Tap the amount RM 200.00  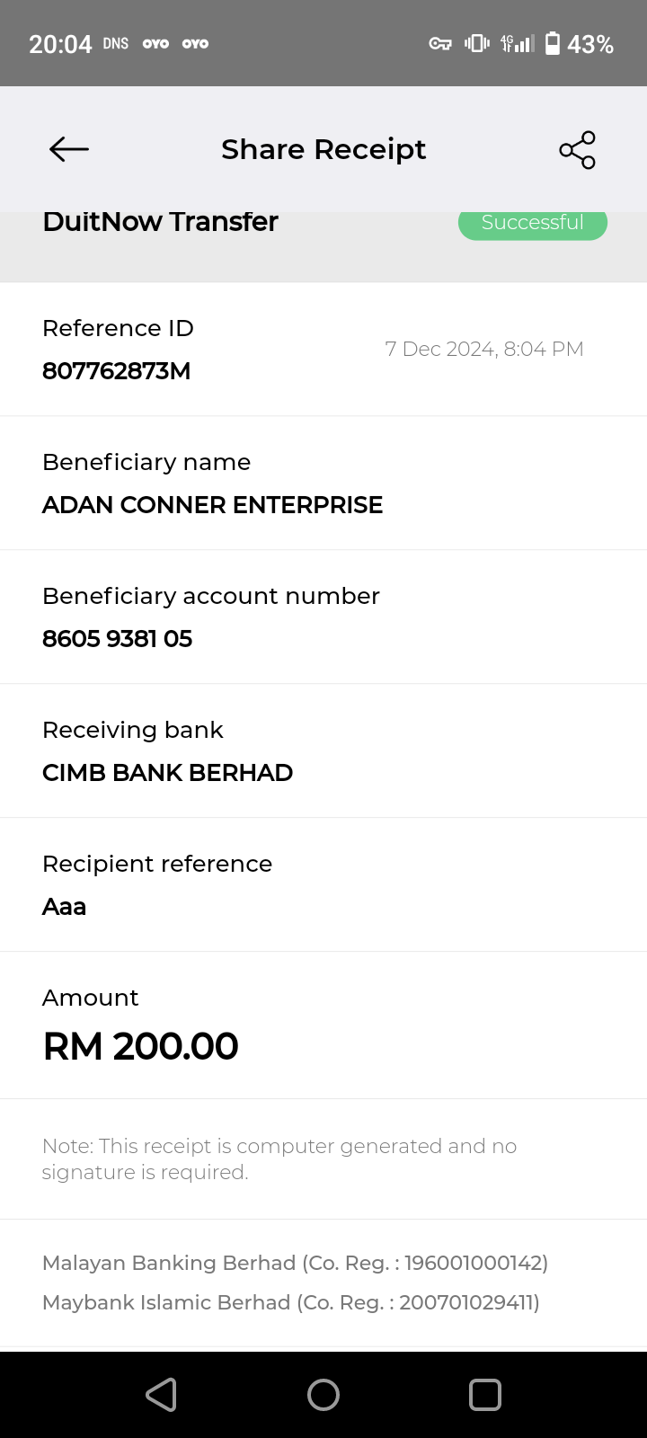(x=140, y=1046)
